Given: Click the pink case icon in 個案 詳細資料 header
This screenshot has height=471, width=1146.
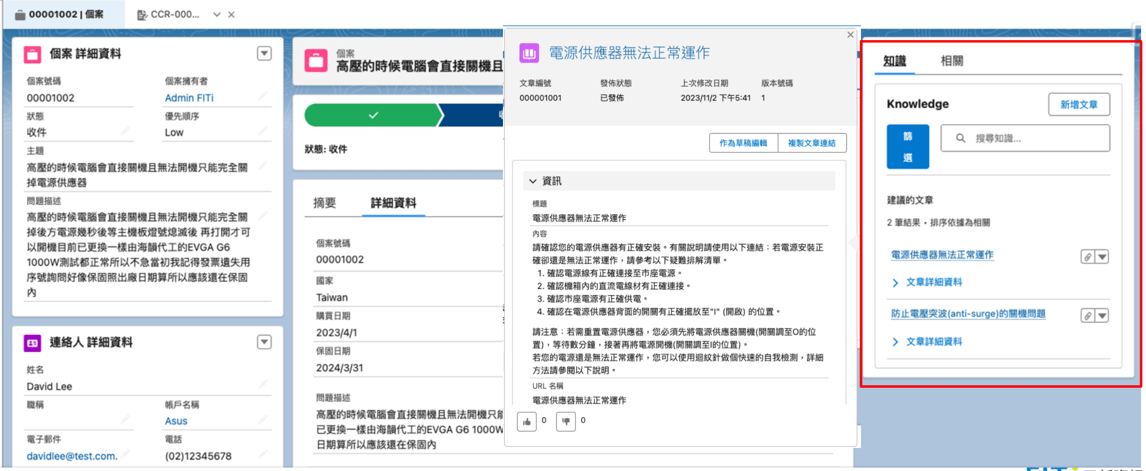Looking at the screenshot, I should (x=32, y=54).
